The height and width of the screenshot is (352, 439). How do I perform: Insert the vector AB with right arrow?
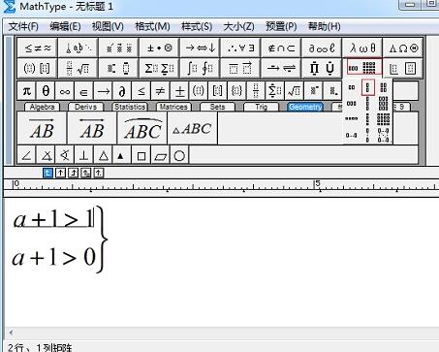pyautogui.click(x=42, y=128)
